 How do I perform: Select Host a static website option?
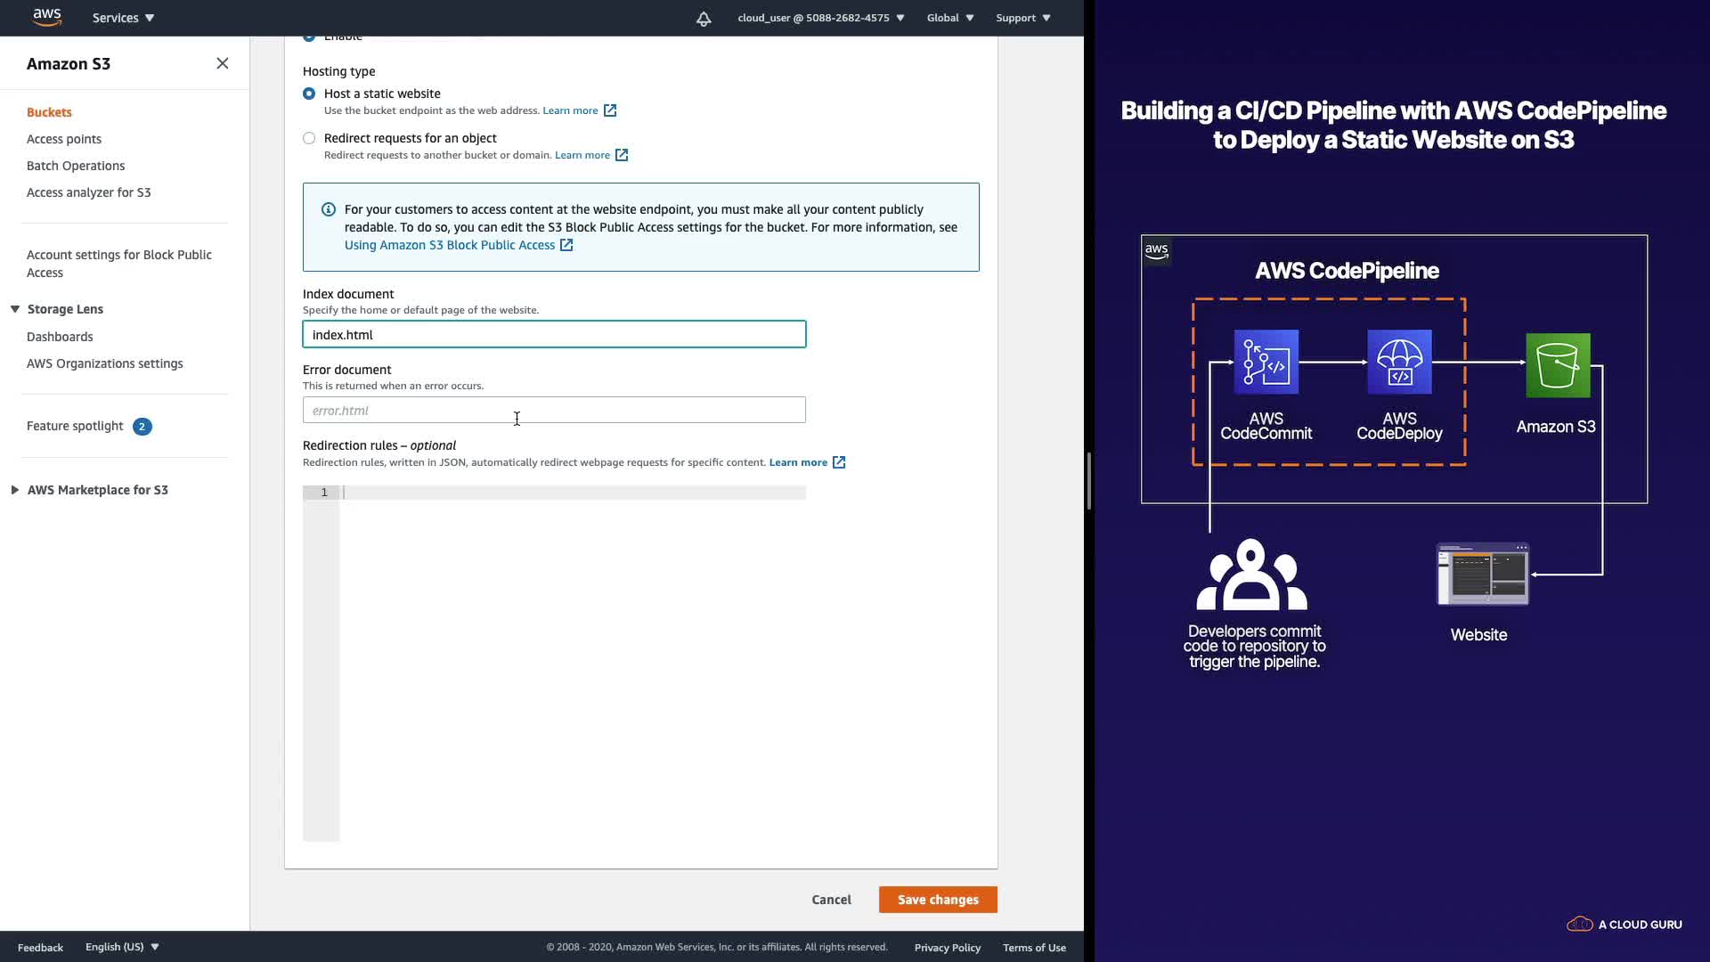click(309, 94)
